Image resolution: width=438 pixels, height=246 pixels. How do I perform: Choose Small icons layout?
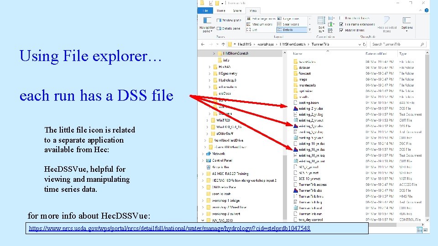[x=288, y=24]
